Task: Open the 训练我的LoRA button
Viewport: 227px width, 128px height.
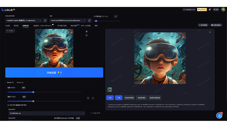Action: pyautogui.click(x=189, y=10)
